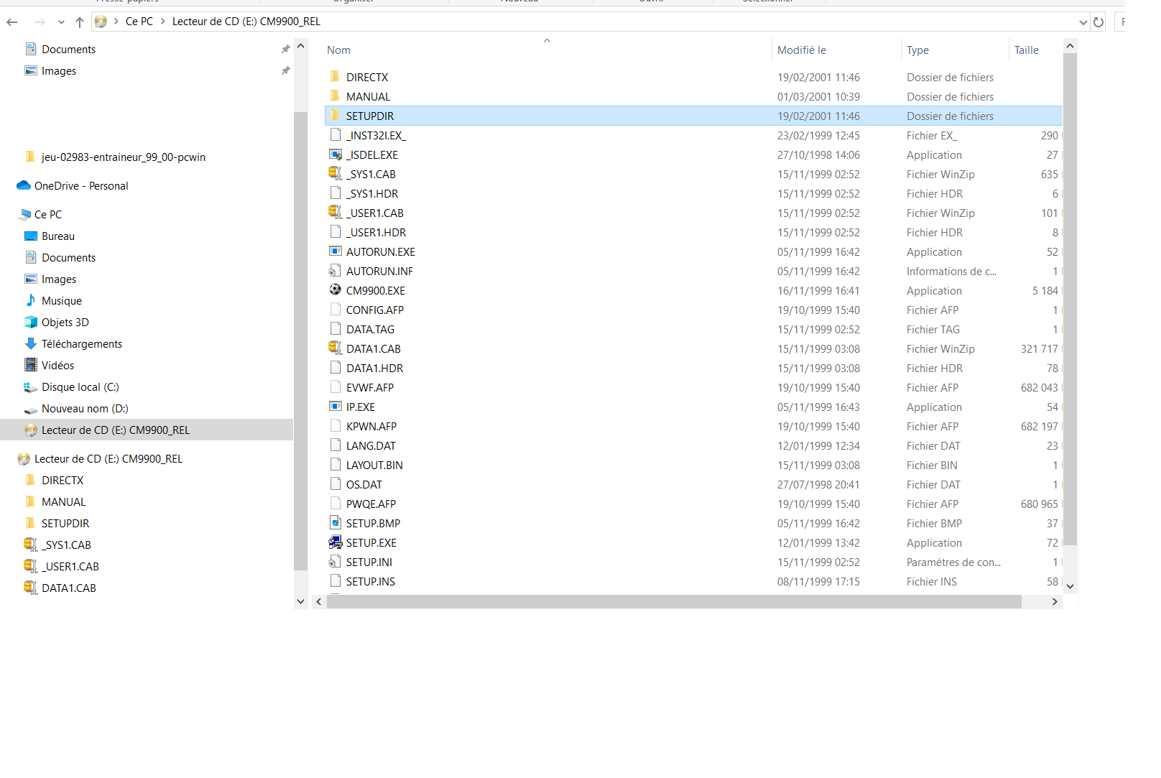Select the SETUP.INI settings file icon
The width and height of the screenshot is (1161, 778).
[335, 562]
